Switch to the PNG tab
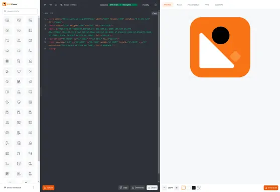 pyautogui.click(x=207, y=5)
